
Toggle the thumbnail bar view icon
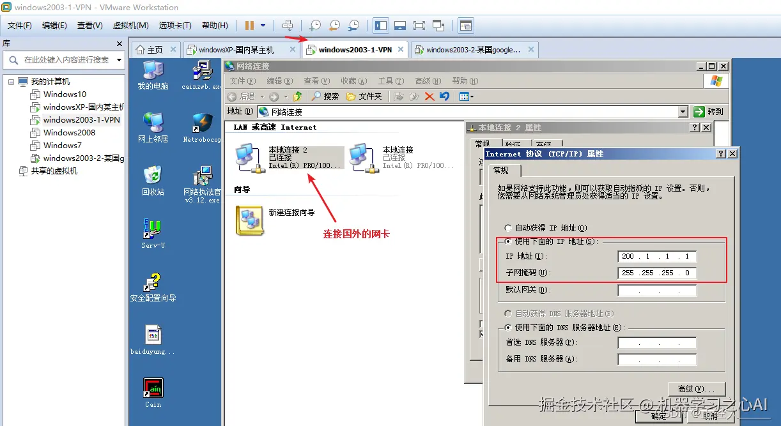(400, 26)
